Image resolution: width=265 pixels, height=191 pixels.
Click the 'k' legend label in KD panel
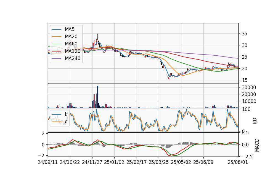pyautogui.click(x=66, y=114)
